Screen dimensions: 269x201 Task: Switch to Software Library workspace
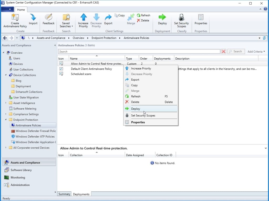coord(29,170)
